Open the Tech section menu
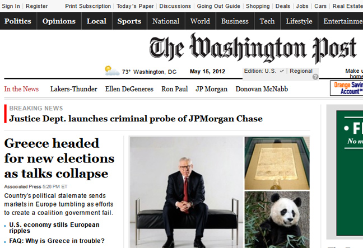 pos(267,21)
